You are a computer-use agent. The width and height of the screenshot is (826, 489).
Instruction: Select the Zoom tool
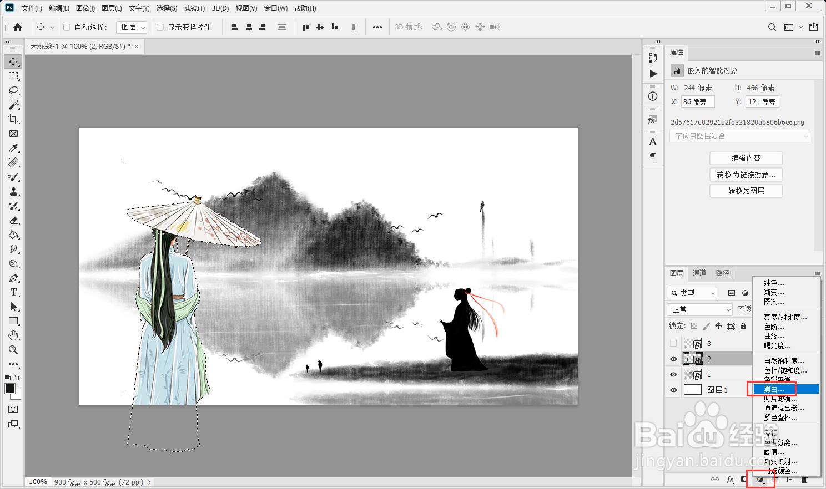click(x=13, y=350)
